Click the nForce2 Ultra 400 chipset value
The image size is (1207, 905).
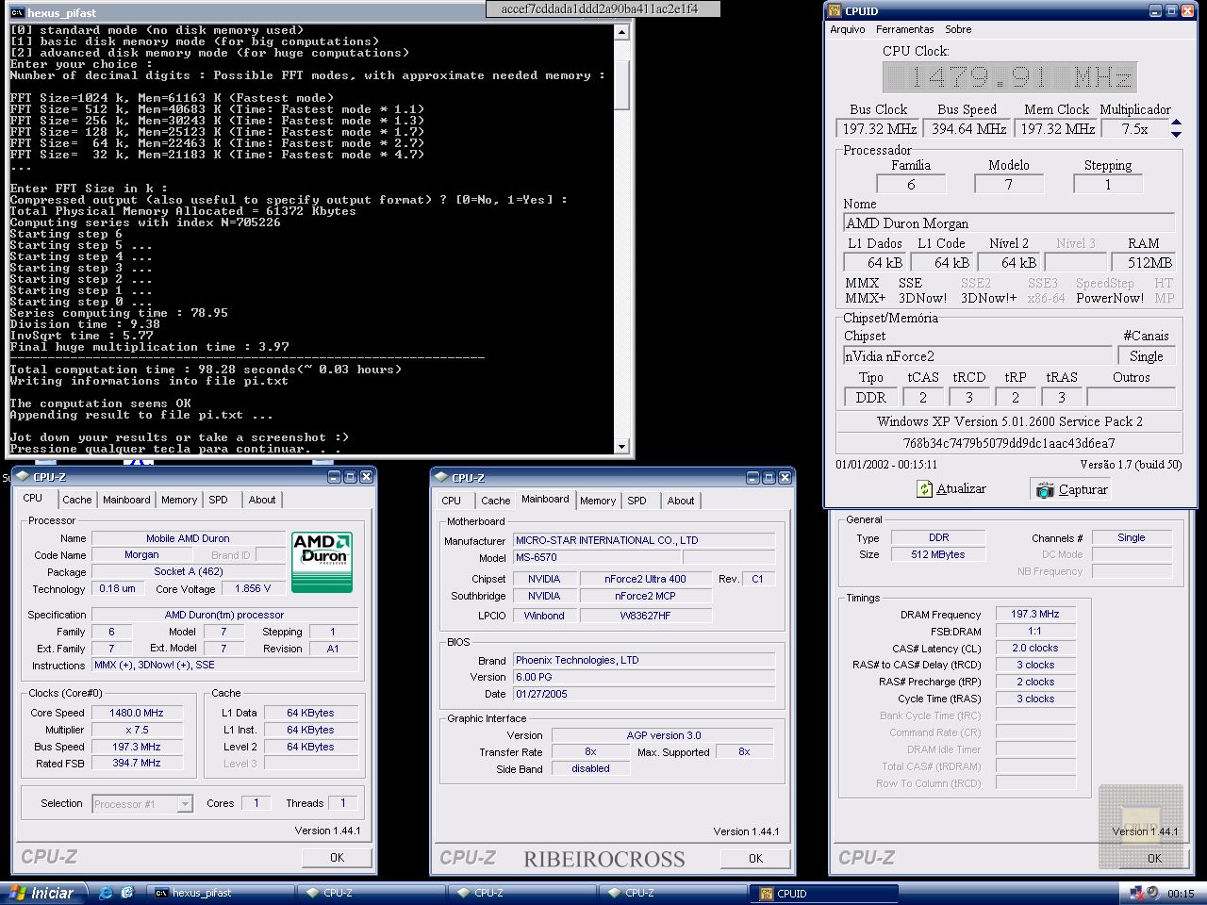(645, 580)
